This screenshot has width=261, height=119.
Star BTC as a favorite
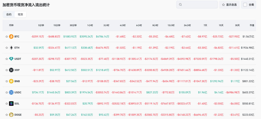[7, 37]
